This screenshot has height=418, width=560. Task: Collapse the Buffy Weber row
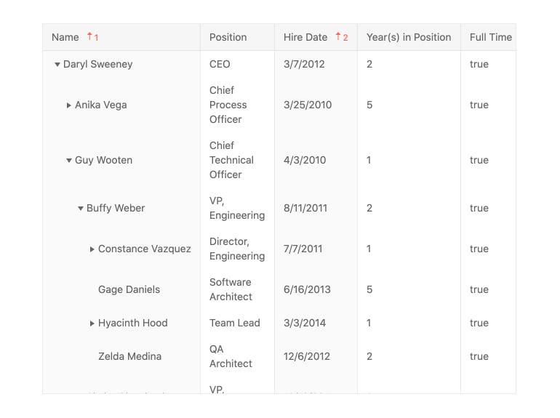81,209
